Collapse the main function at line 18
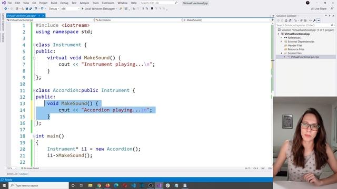This screenshot has width=337, height=189. (x=34, y=136)
